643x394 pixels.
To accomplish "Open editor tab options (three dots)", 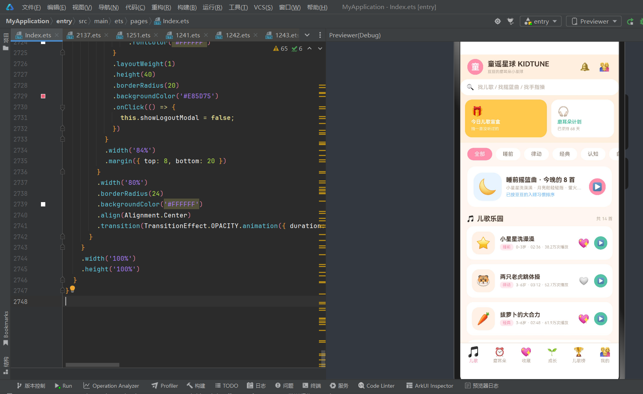I will 320,35.
